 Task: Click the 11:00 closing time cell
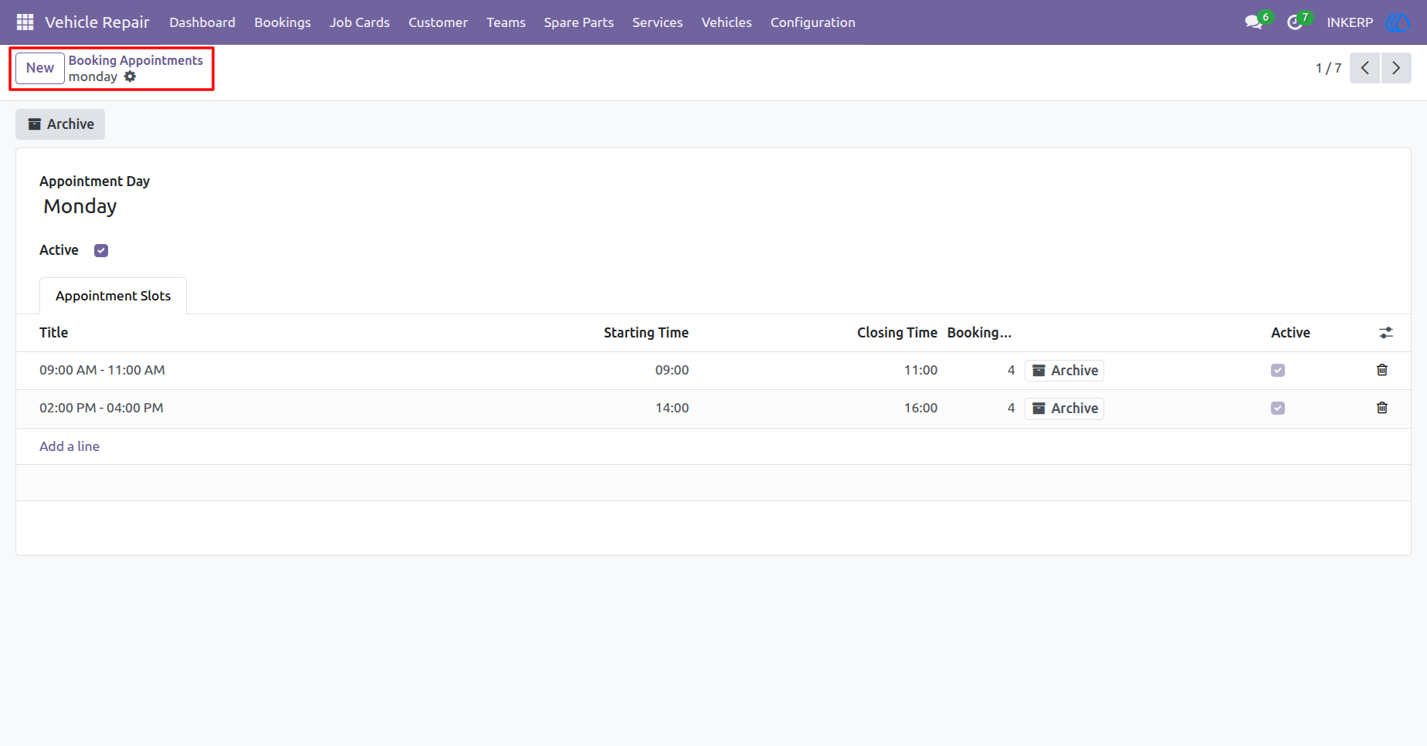click(920, 371)
